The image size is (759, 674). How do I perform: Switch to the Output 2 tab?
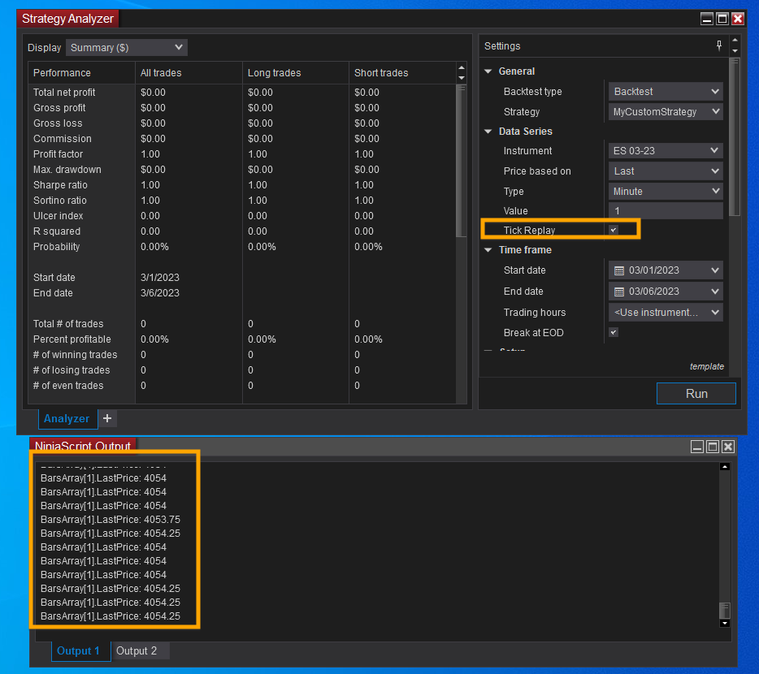pyautogui.click(x=136, y=650)
